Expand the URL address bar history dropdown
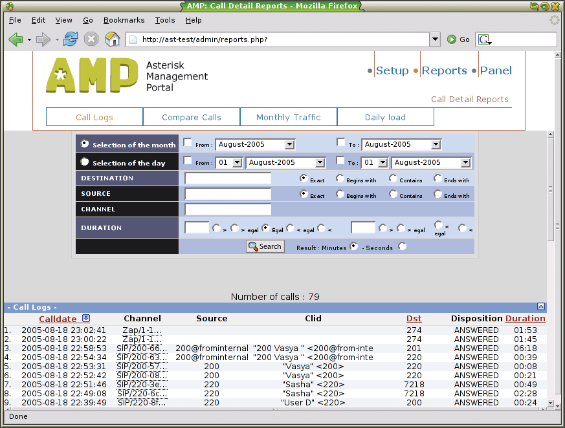This screenshot has height=428, width=565. [x=435, y=39]
